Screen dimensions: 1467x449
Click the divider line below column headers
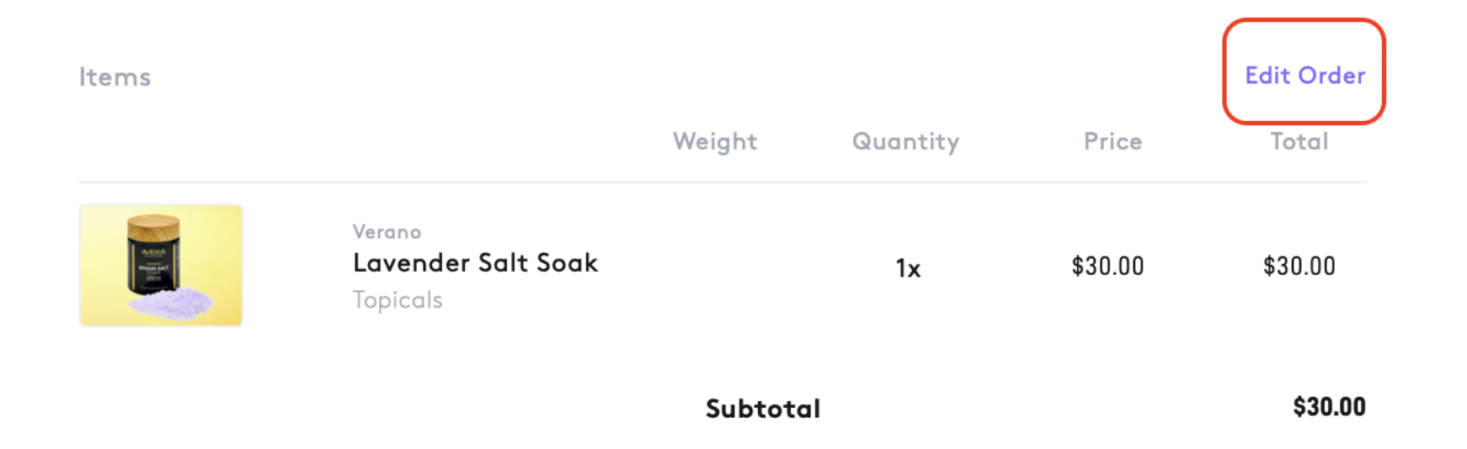[722, 182]
